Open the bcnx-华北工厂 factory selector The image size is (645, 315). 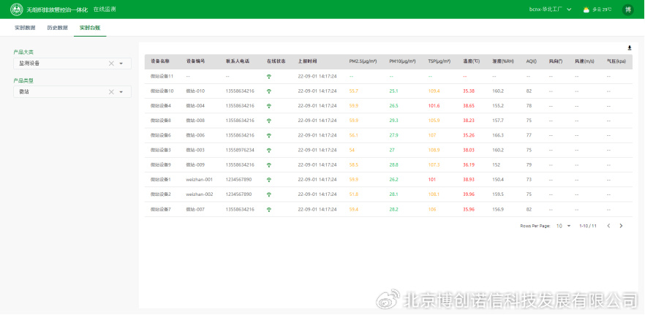point(550,10)
